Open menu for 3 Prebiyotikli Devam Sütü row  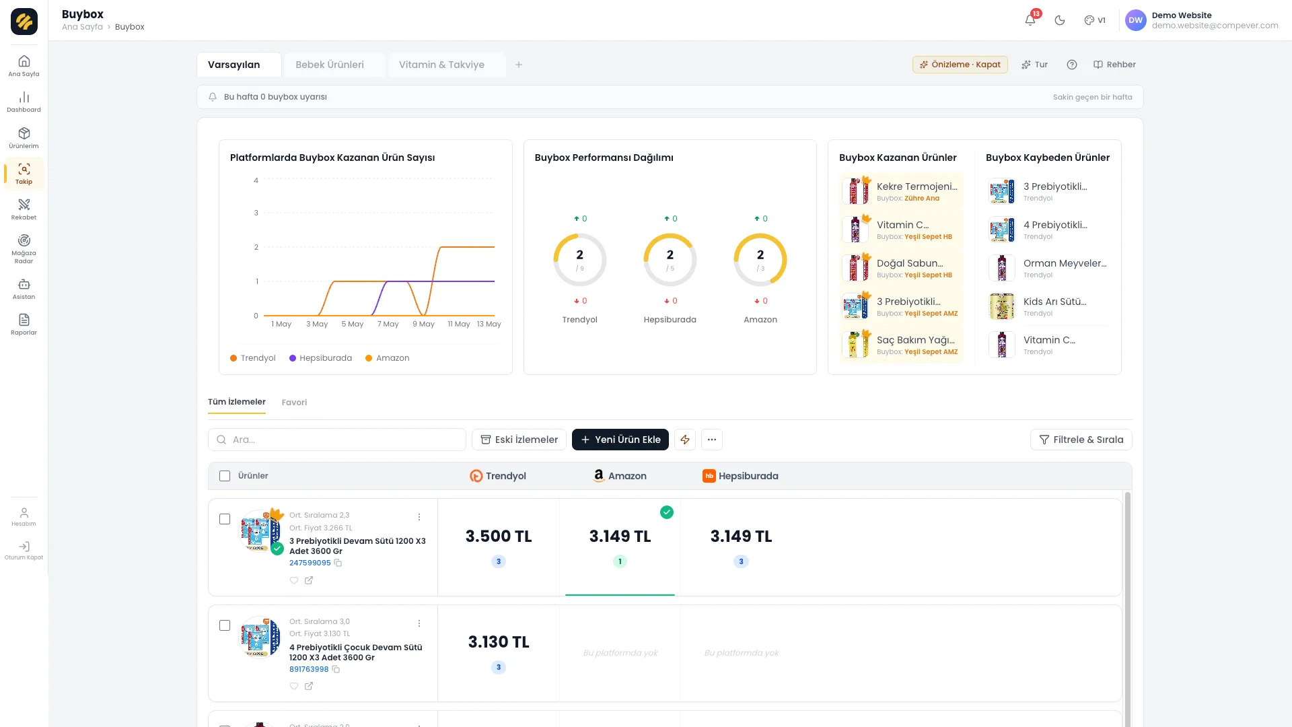[419, 517]
